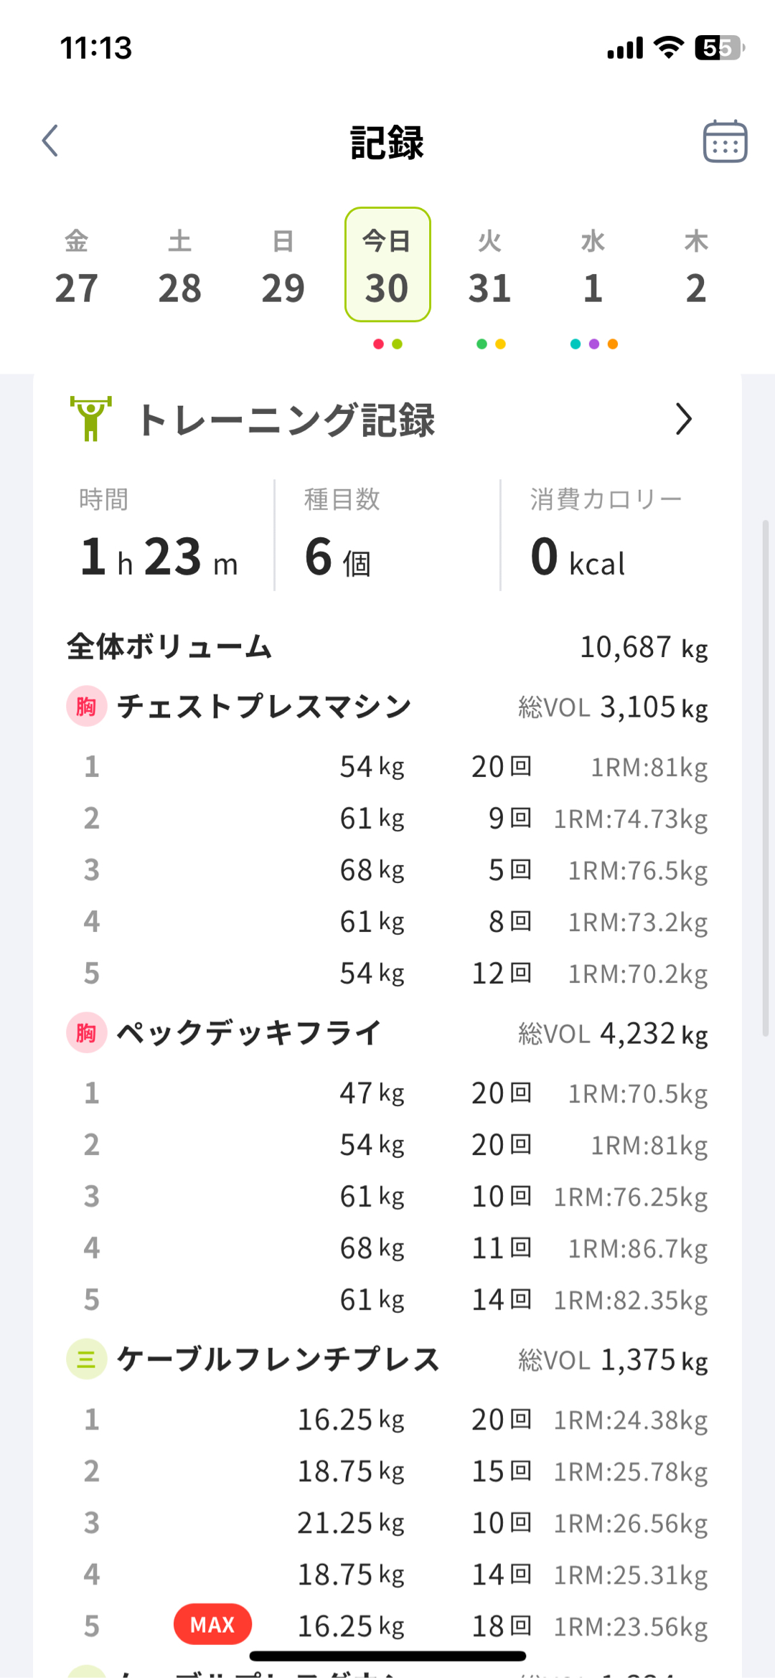Screen dimensions: 775x1678
Task: Open ペックデッキフライ exercise details
Action: click(248, 1033)
